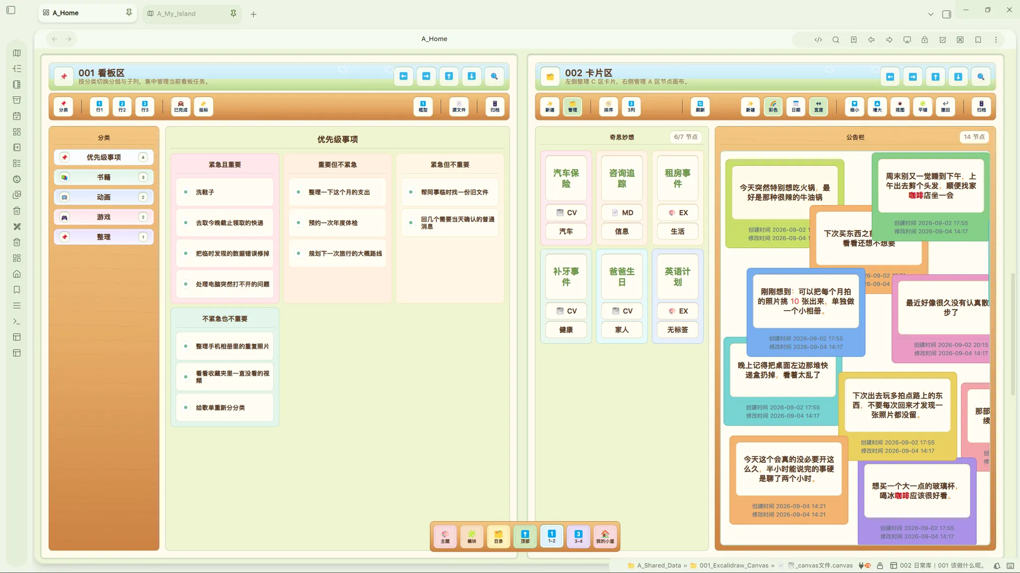
Task: Open the 主题 theme dock button
Action: click(445, 537)
